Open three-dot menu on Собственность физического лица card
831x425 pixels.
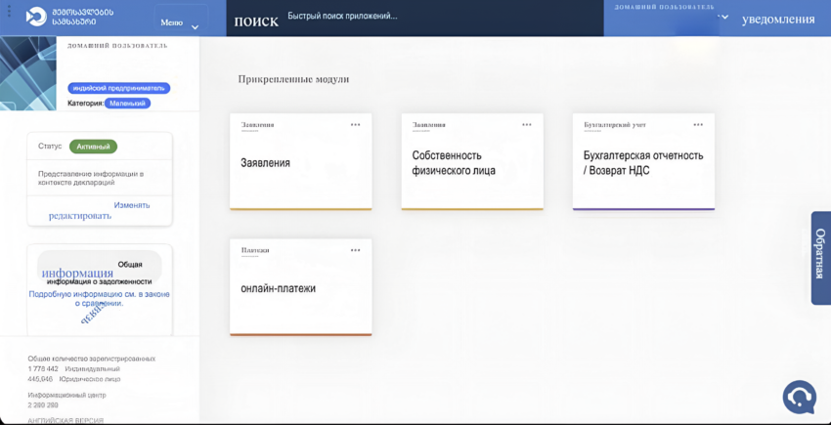(x=527, y=125)
